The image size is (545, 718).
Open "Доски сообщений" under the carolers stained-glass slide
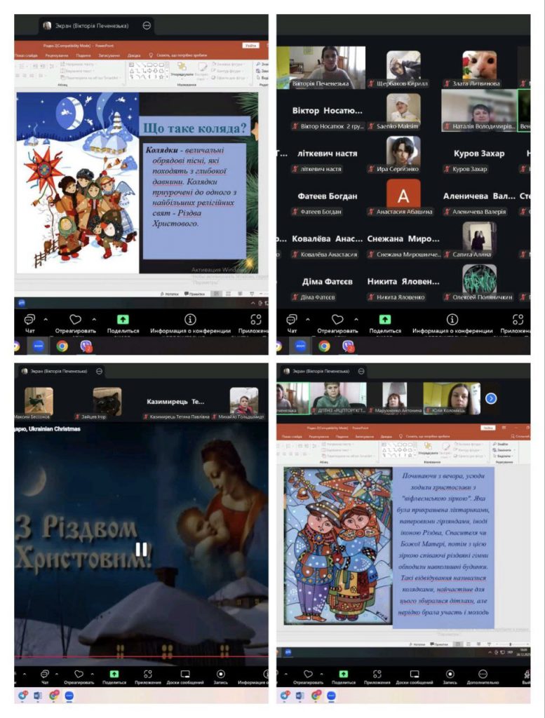pos(414,674)
